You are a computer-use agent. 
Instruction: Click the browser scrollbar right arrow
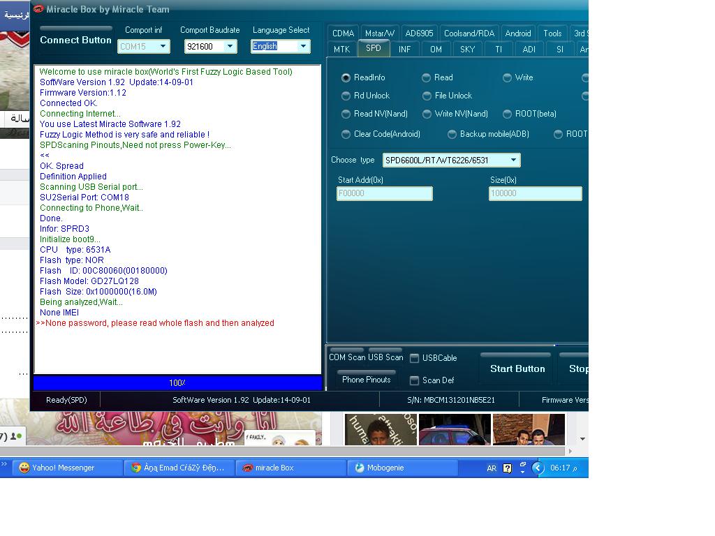[570, 452]
